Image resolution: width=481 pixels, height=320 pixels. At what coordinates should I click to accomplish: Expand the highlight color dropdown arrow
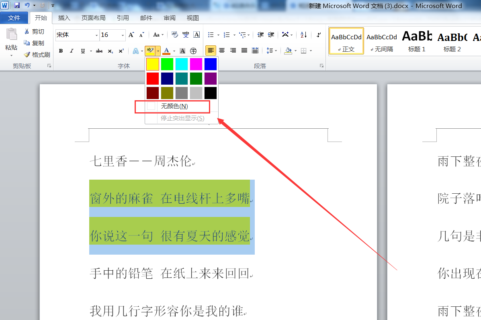(x=158, y=51)
